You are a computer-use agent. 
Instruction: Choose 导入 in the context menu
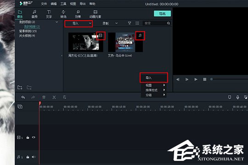[153, 77]
